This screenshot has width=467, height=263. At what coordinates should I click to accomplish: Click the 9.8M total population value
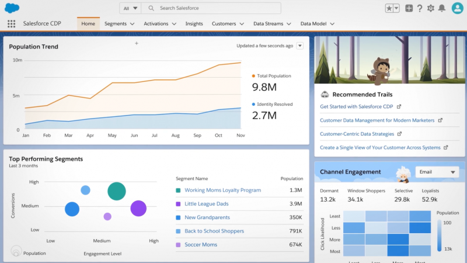pyautogui.click(x=264, y=87)
